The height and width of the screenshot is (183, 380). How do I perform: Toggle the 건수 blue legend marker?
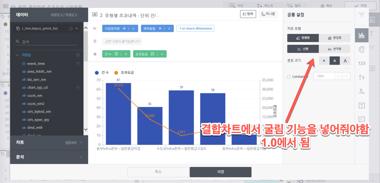pyautogui.click(x=97, y=73)
